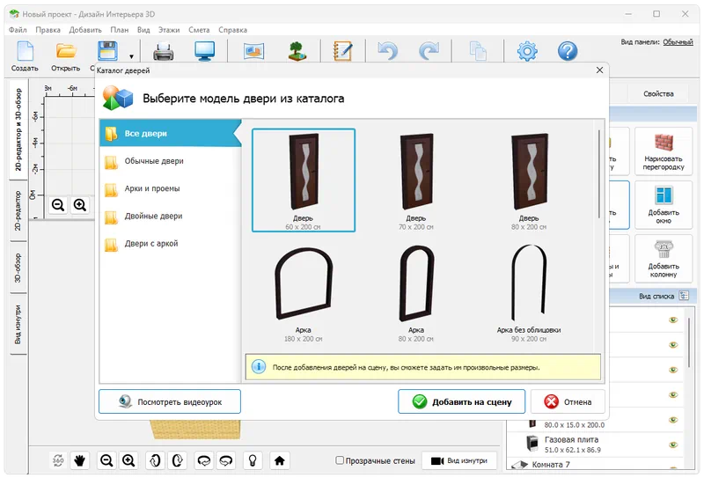Click the undo arrow in the toolbar

[x=388, y=51]
